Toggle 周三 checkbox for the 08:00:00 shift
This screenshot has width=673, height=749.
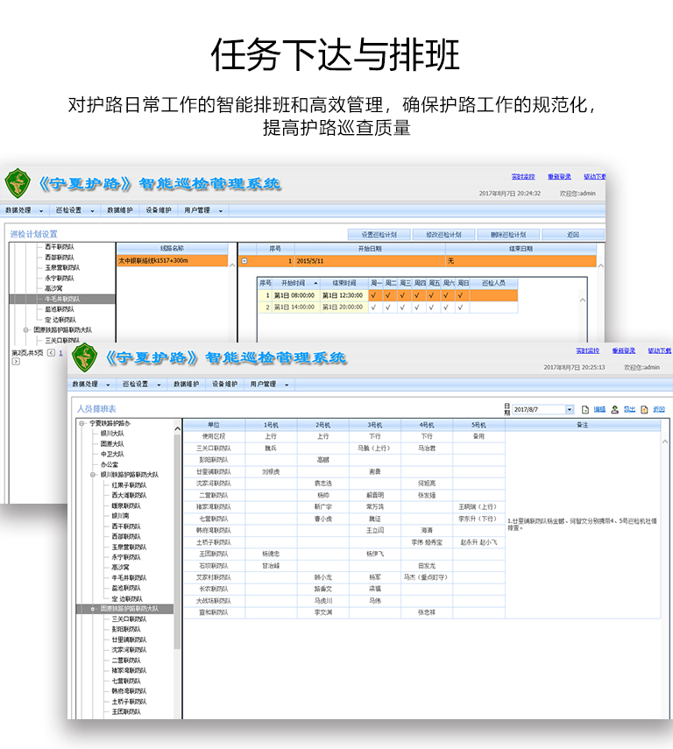[x=404, y=295]
